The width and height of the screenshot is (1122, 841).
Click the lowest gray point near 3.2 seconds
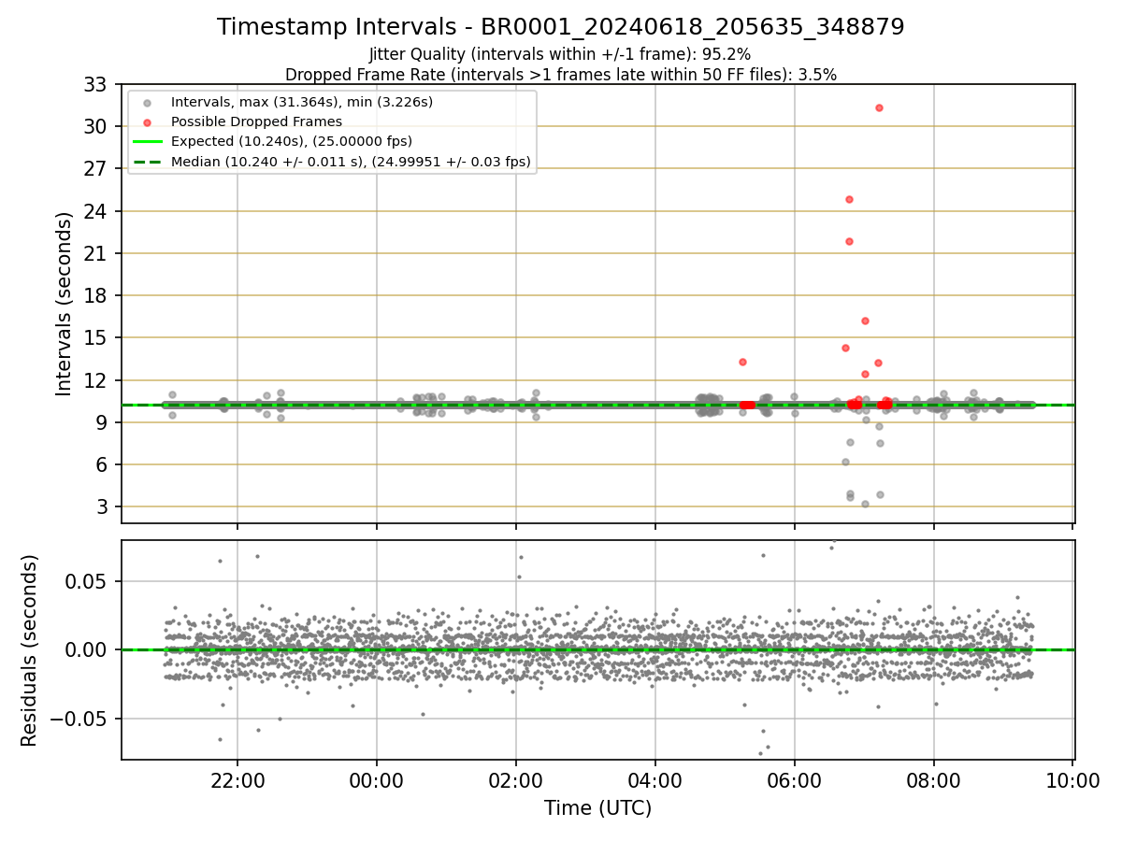click(865, 504)
